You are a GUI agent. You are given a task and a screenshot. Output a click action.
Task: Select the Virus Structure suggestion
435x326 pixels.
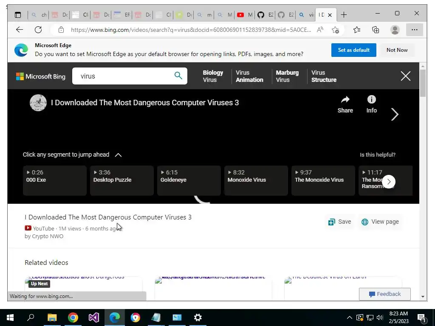[x=324, y=76]
